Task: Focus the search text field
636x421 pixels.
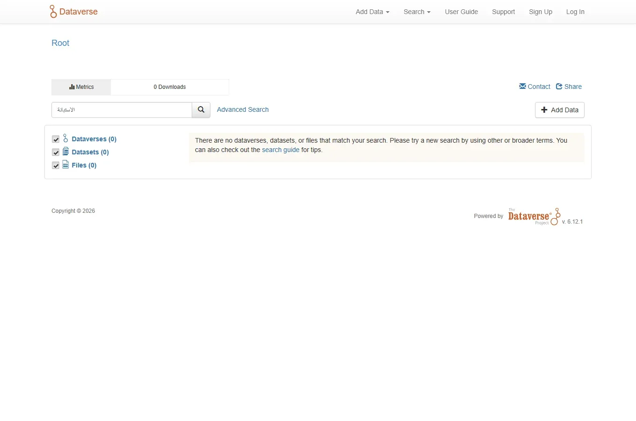Action: pos(122,110)
